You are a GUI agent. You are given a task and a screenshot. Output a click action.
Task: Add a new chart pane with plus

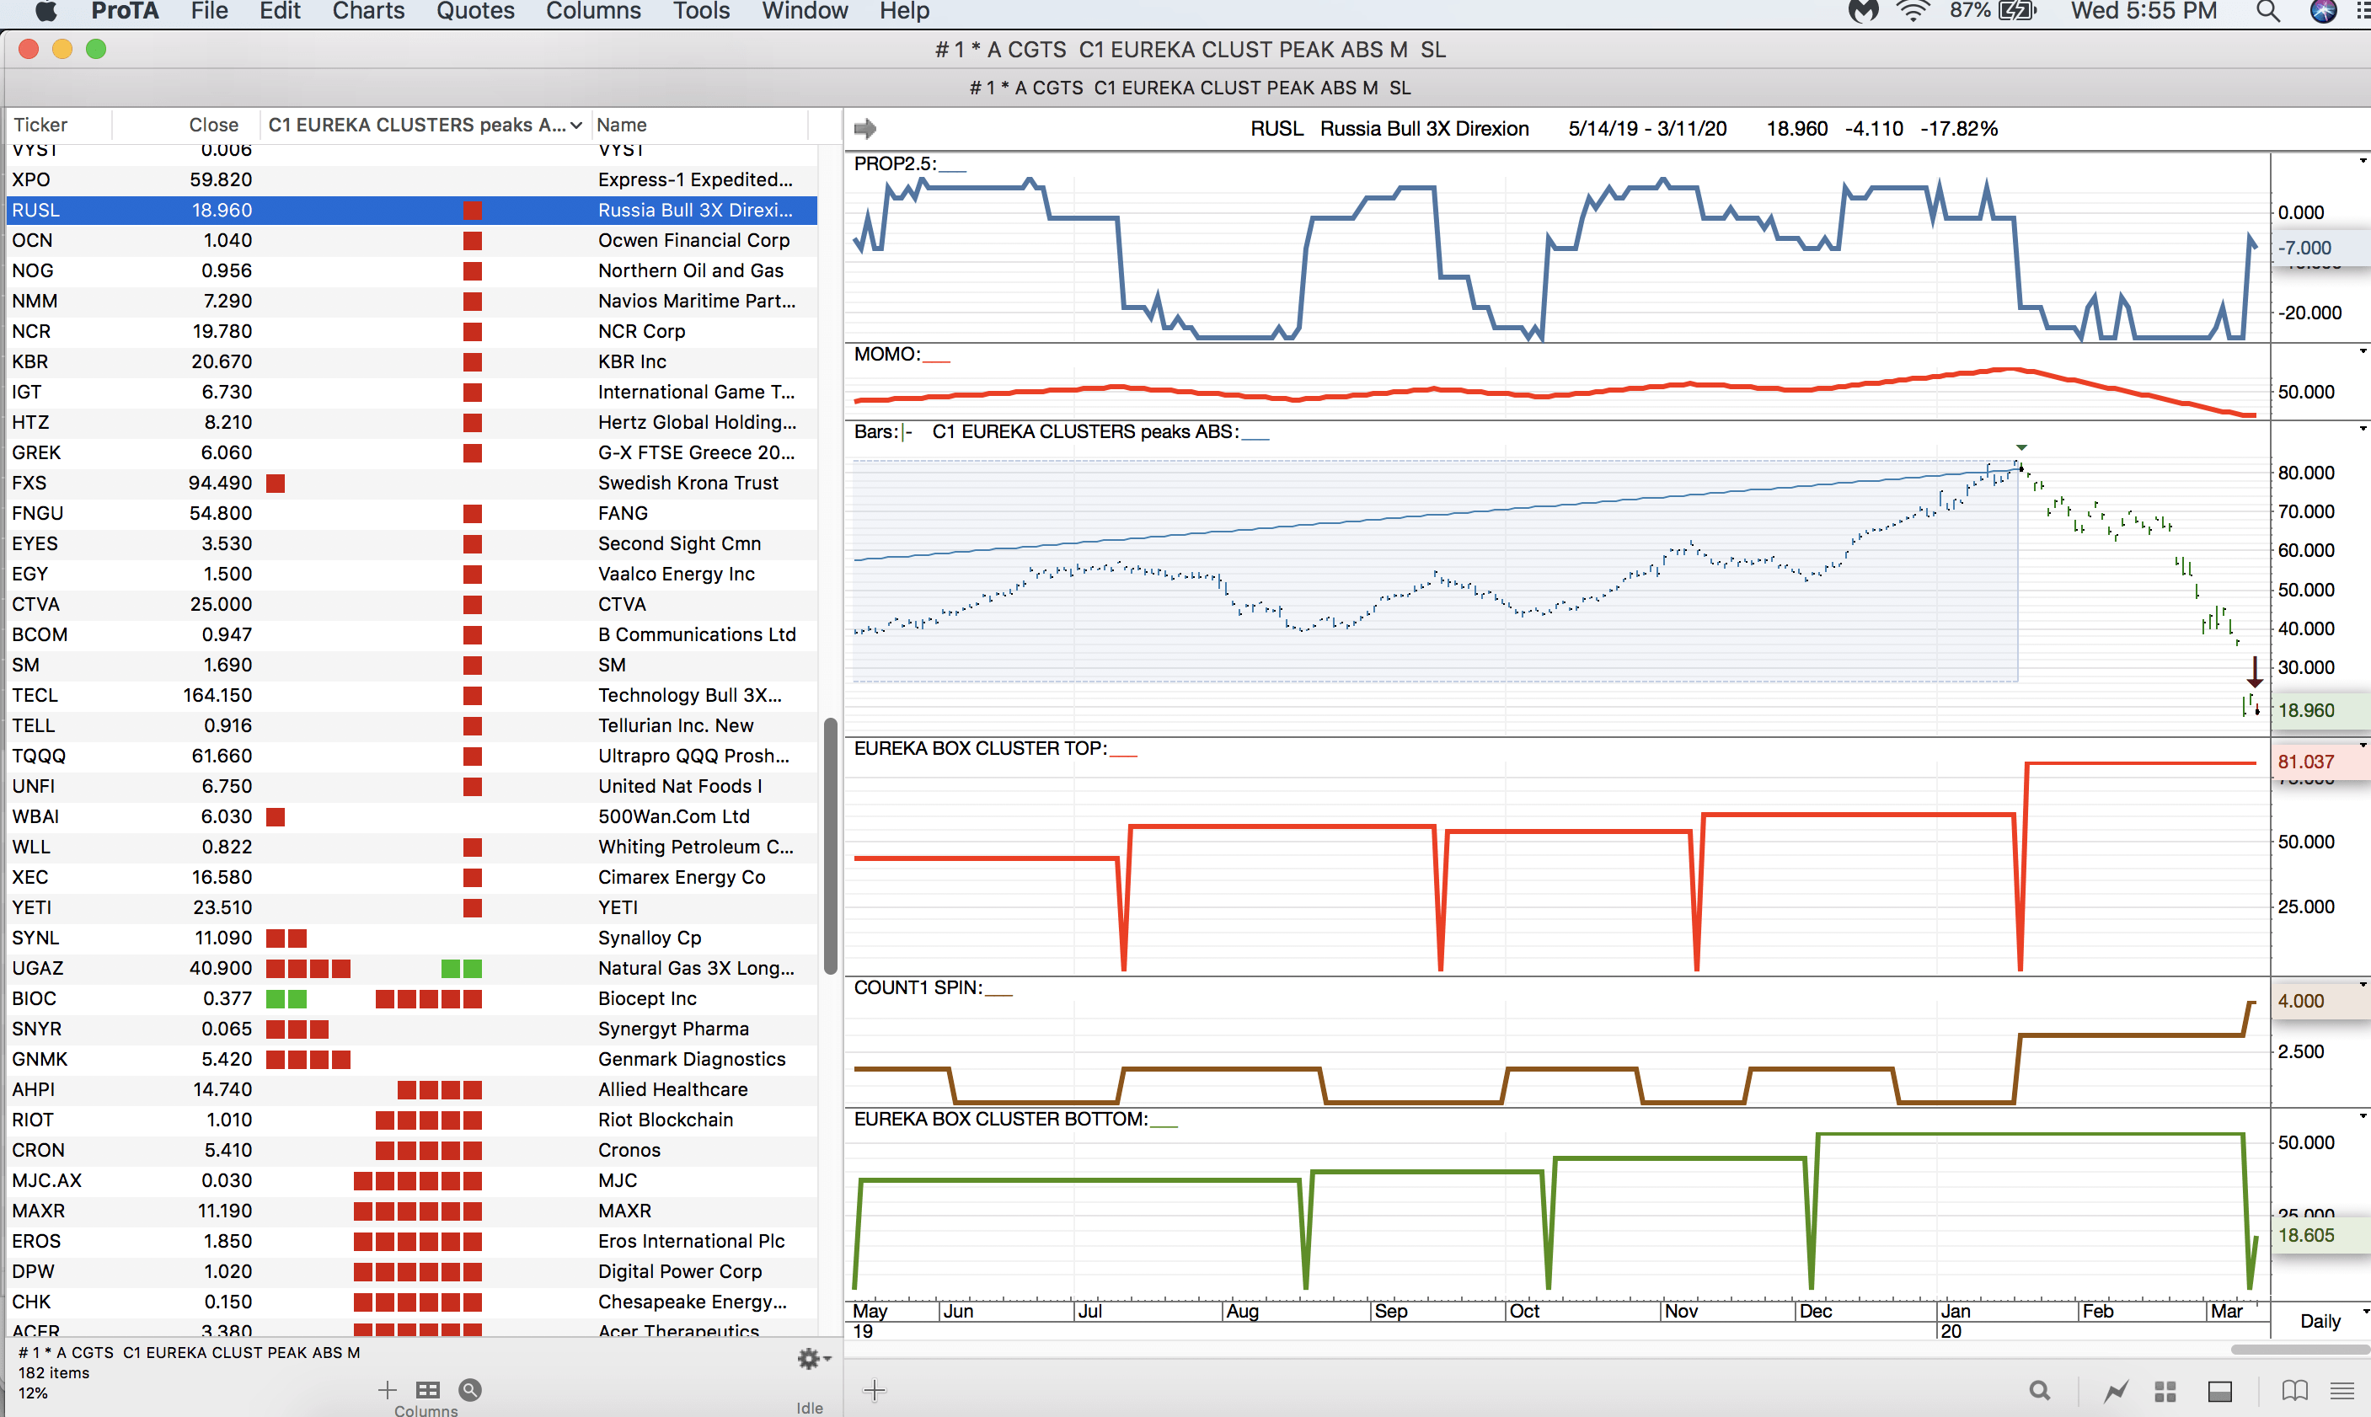coord(874,1390)
